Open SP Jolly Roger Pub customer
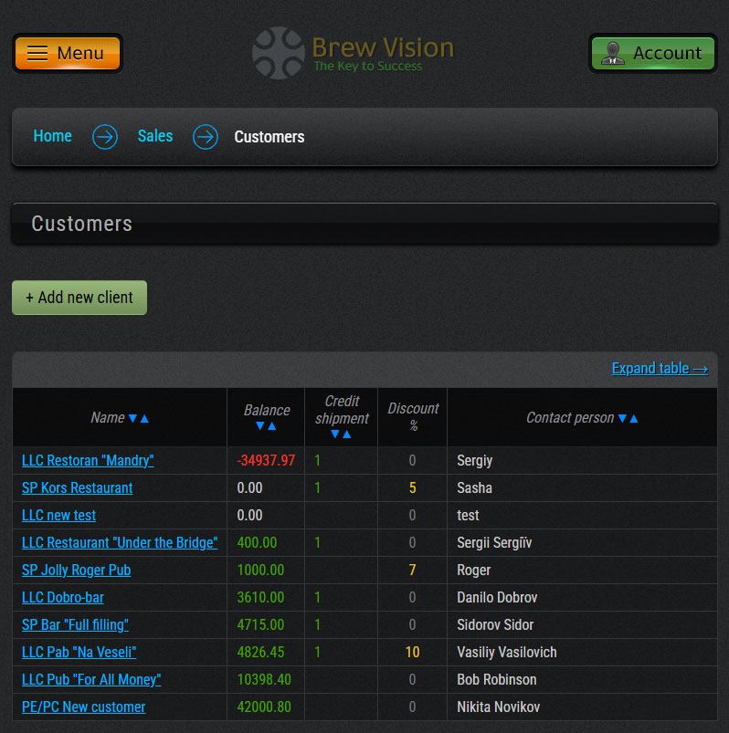Screen dimensions: 729x733 76,571
